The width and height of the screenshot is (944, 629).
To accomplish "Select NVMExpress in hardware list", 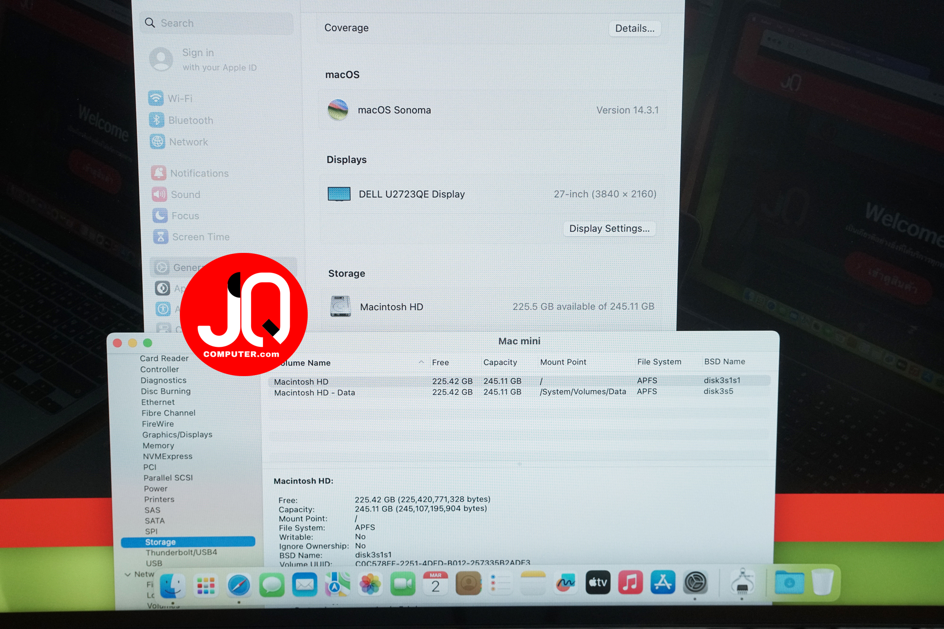I will [x=168, y=456].
